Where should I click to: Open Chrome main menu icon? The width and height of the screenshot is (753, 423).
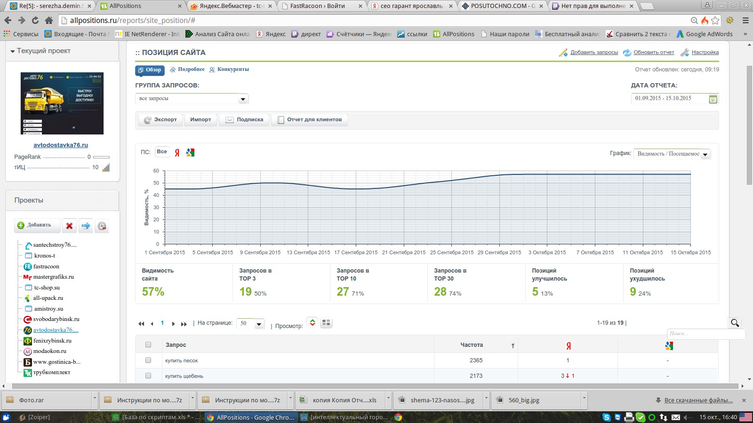[745, 20]
